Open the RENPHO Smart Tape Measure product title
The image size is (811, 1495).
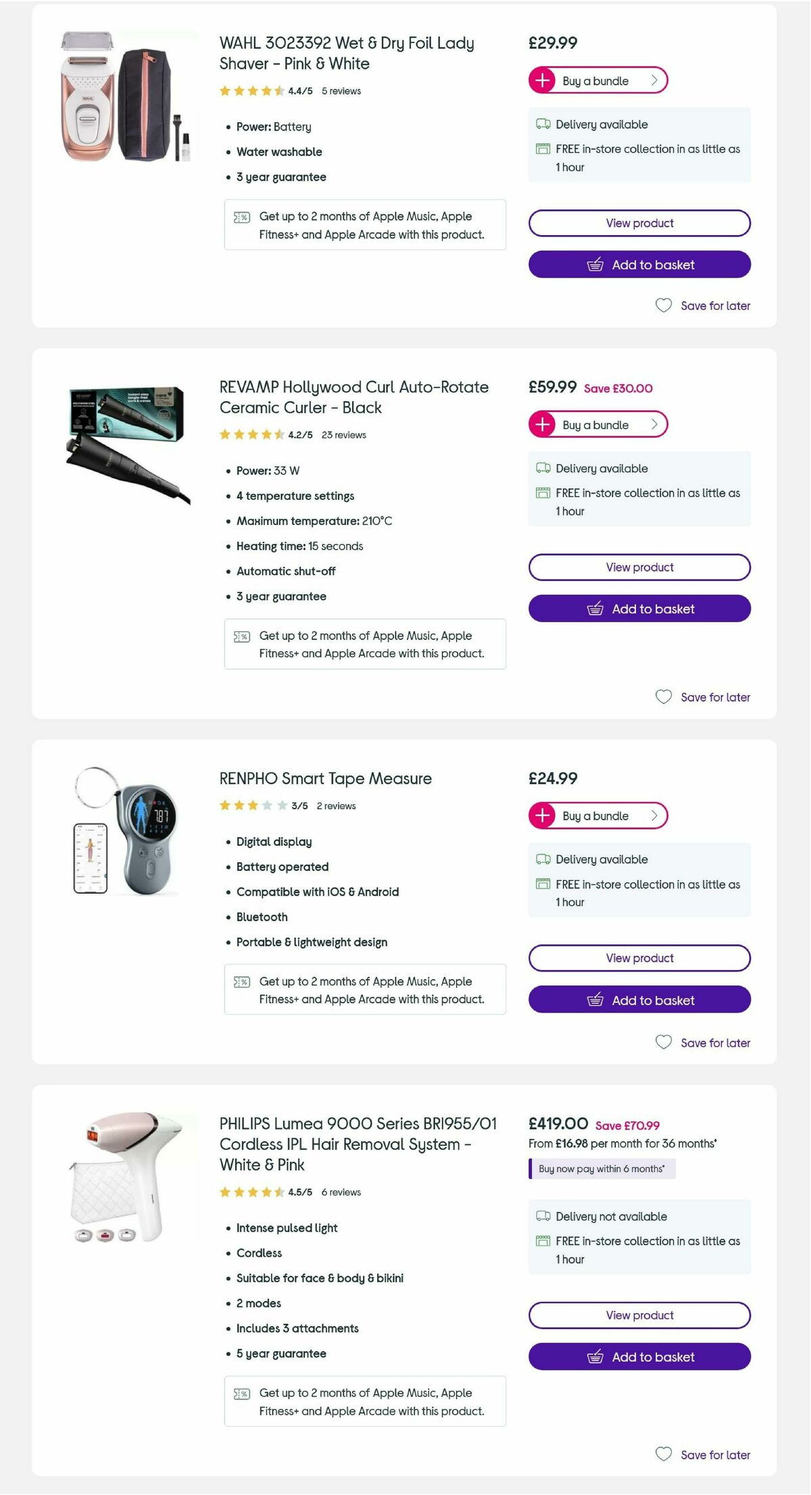coord(325,778)
